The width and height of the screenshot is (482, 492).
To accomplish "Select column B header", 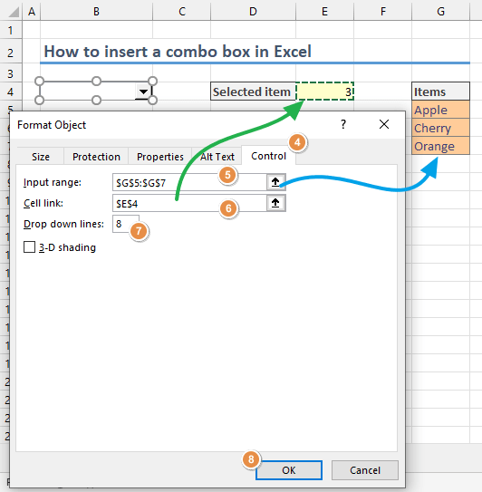I will click(96, 12).
